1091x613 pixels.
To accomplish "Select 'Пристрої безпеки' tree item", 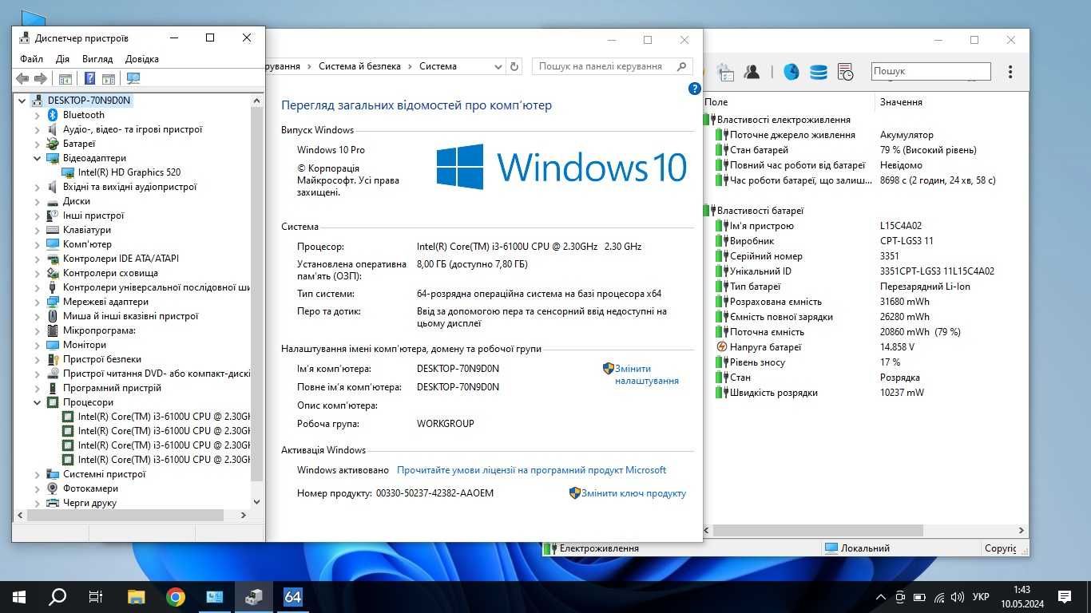I will tap(102, 359).
